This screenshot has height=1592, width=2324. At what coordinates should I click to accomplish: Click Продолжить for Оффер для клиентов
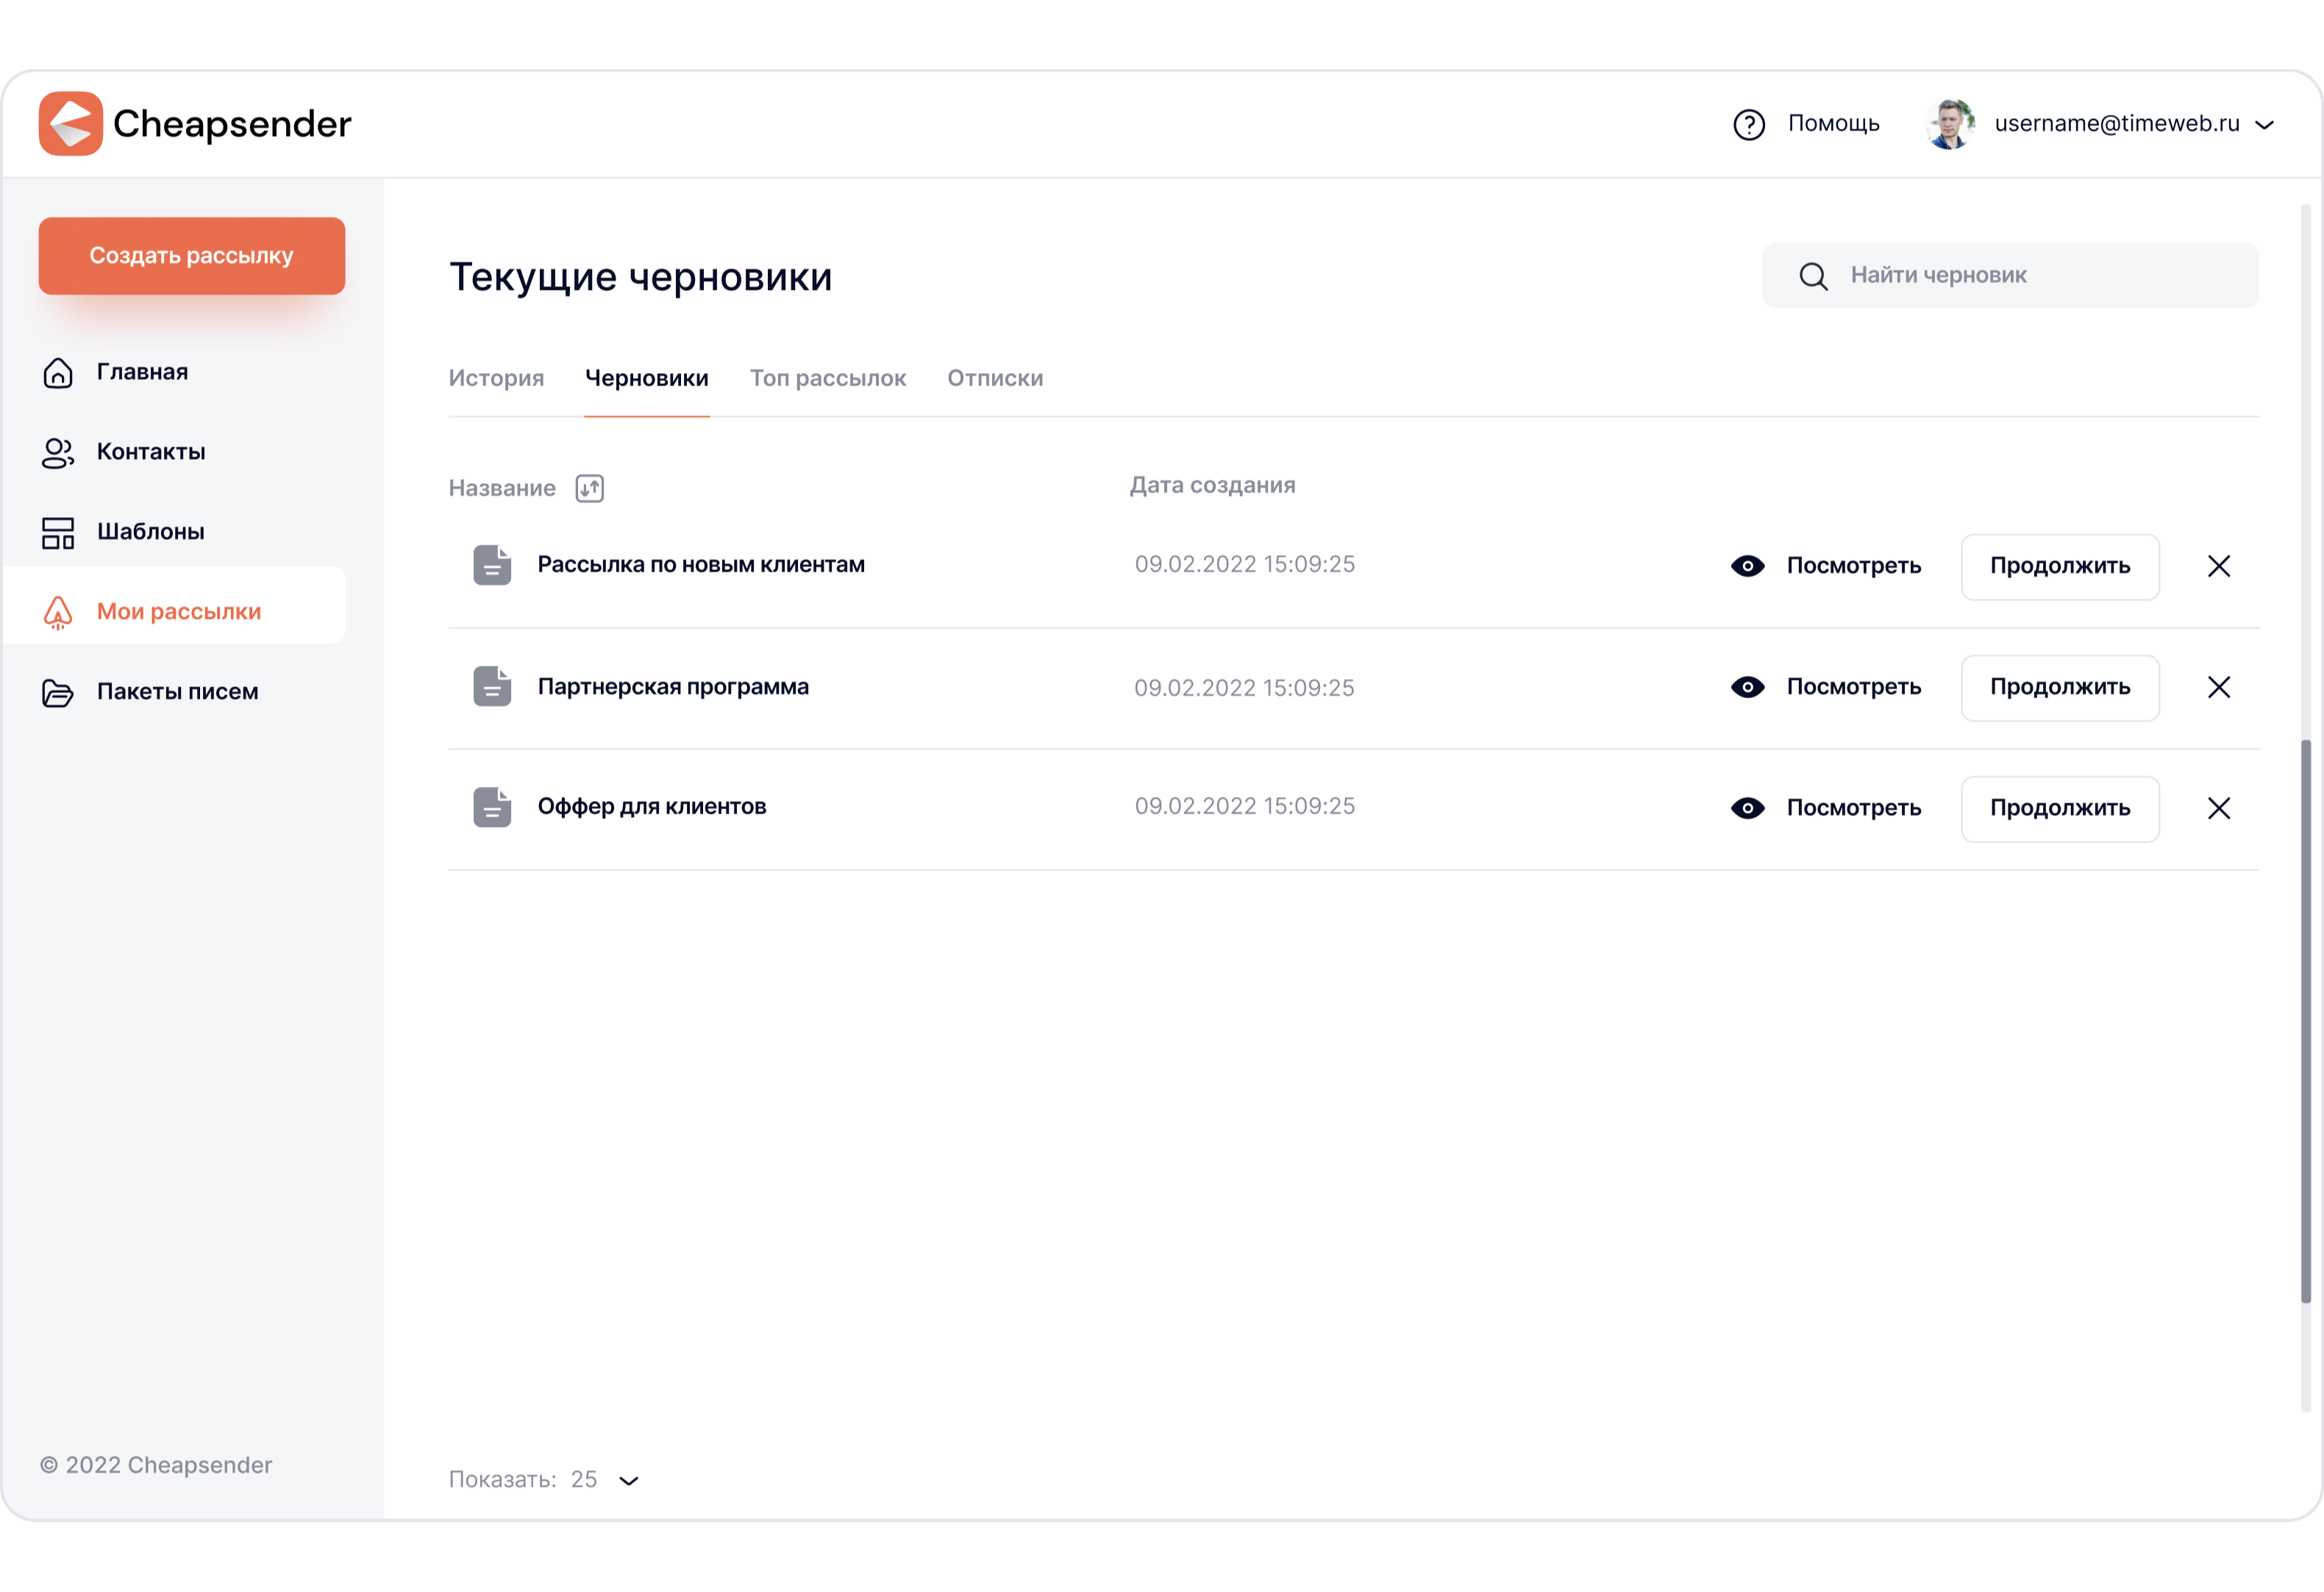(2060, 809)
